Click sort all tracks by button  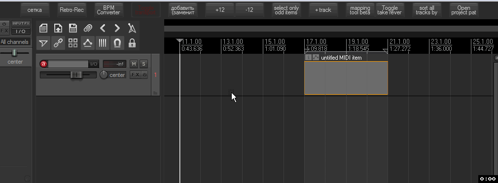tap(427, 10)
